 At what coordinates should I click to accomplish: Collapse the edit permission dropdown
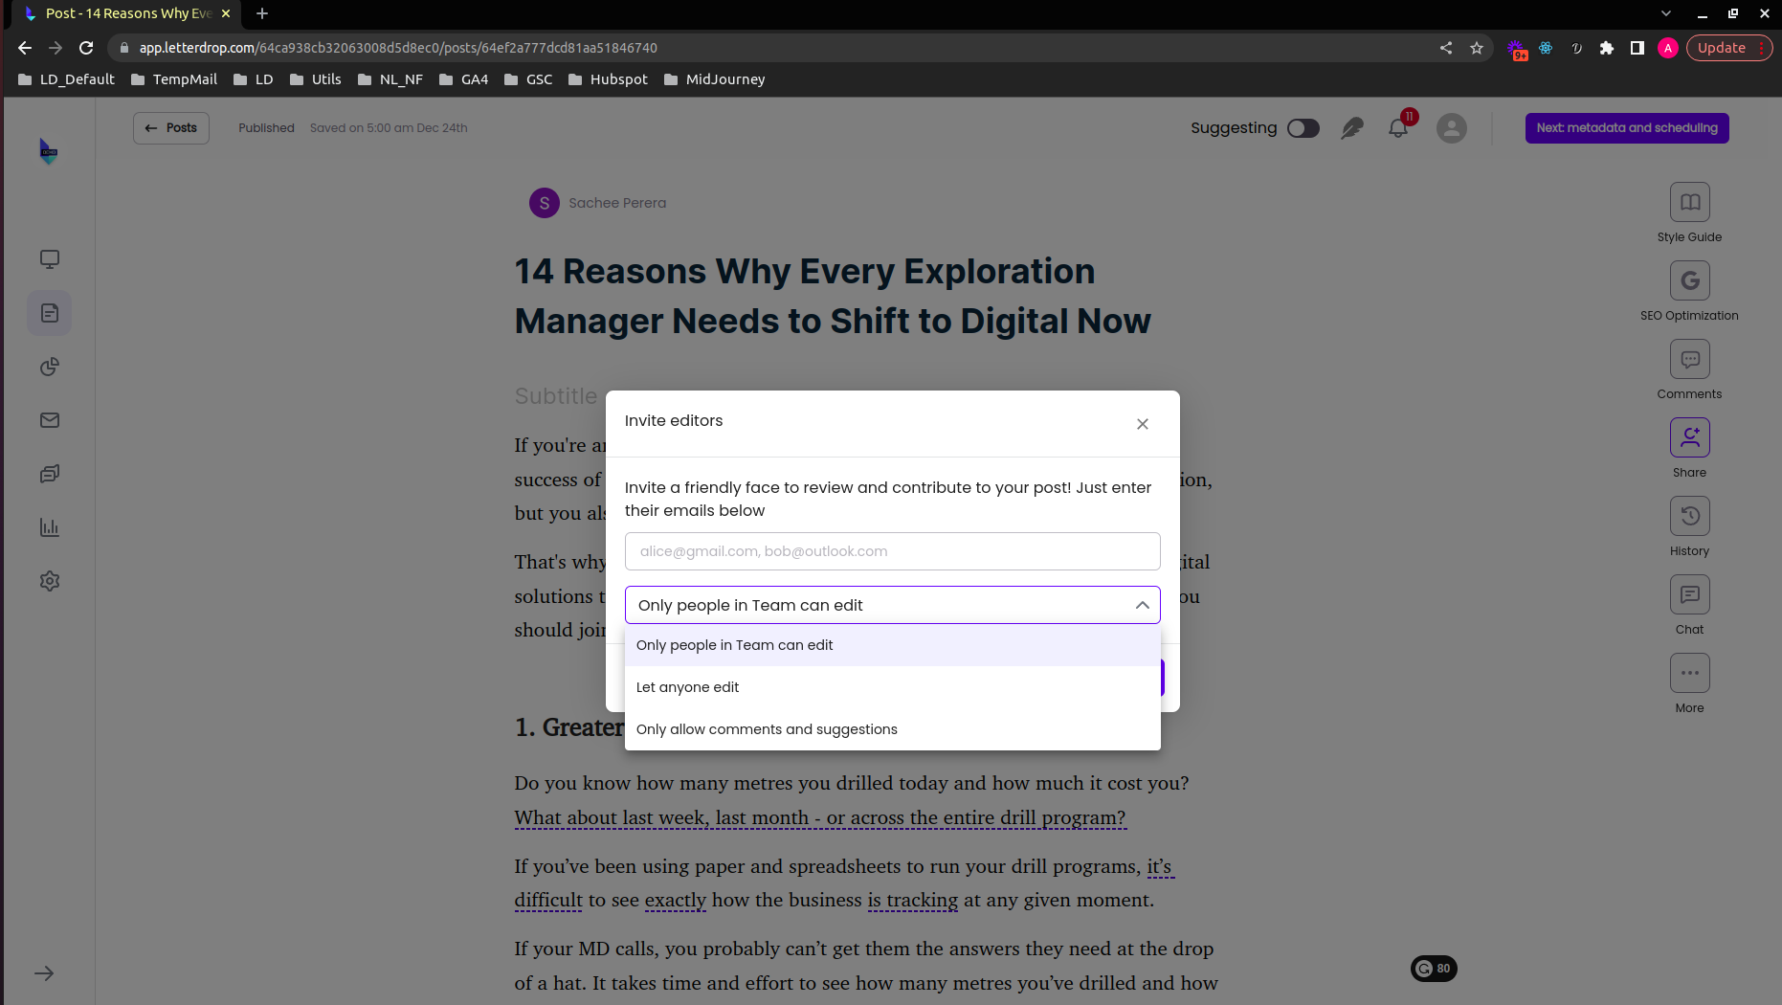1142,605
